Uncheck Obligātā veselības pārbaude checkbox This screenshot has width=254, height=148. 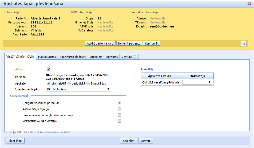click(120, 103)
